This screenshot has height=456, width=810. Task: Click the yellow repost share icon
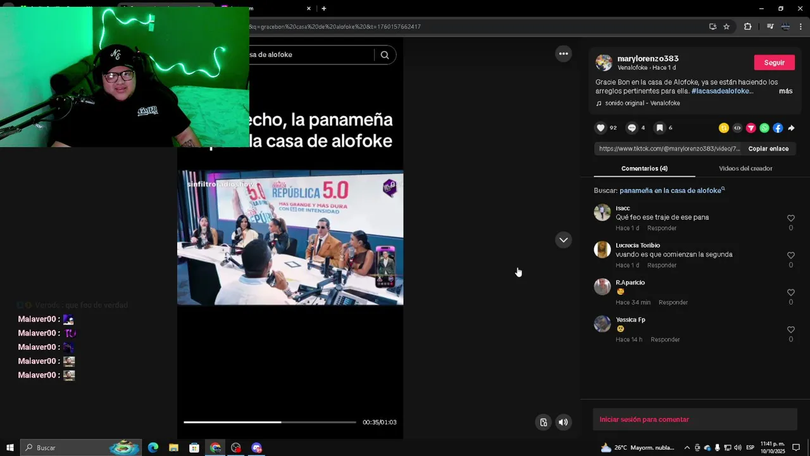click(x=724, y=128)
